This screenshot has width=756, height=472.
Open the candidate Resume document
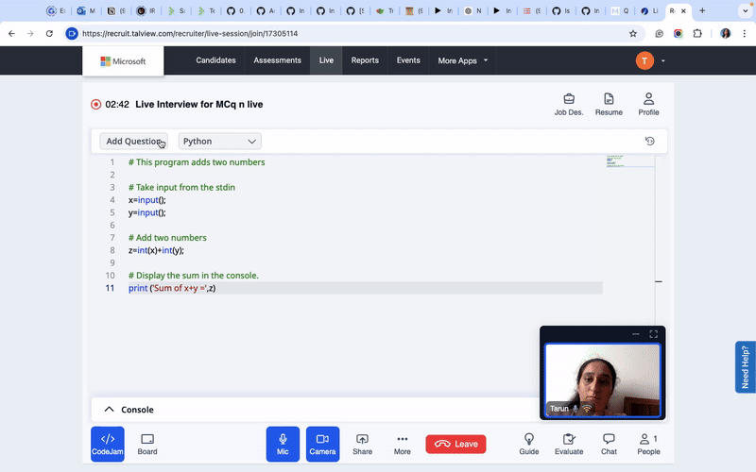click(609, 104)
